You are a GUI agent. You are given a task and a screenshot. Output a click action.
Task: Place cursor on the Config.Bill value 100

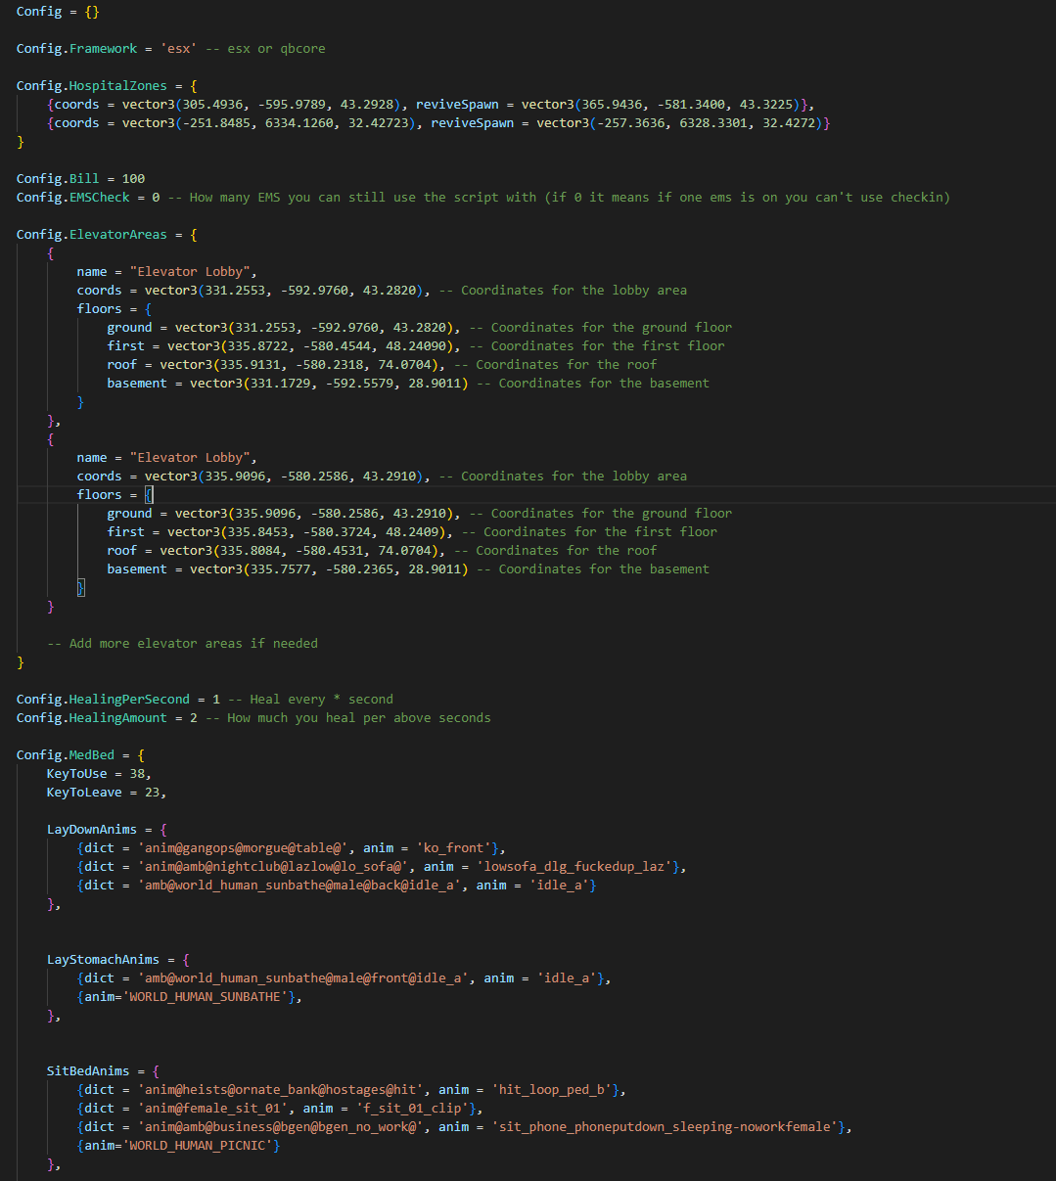point(134,178)
